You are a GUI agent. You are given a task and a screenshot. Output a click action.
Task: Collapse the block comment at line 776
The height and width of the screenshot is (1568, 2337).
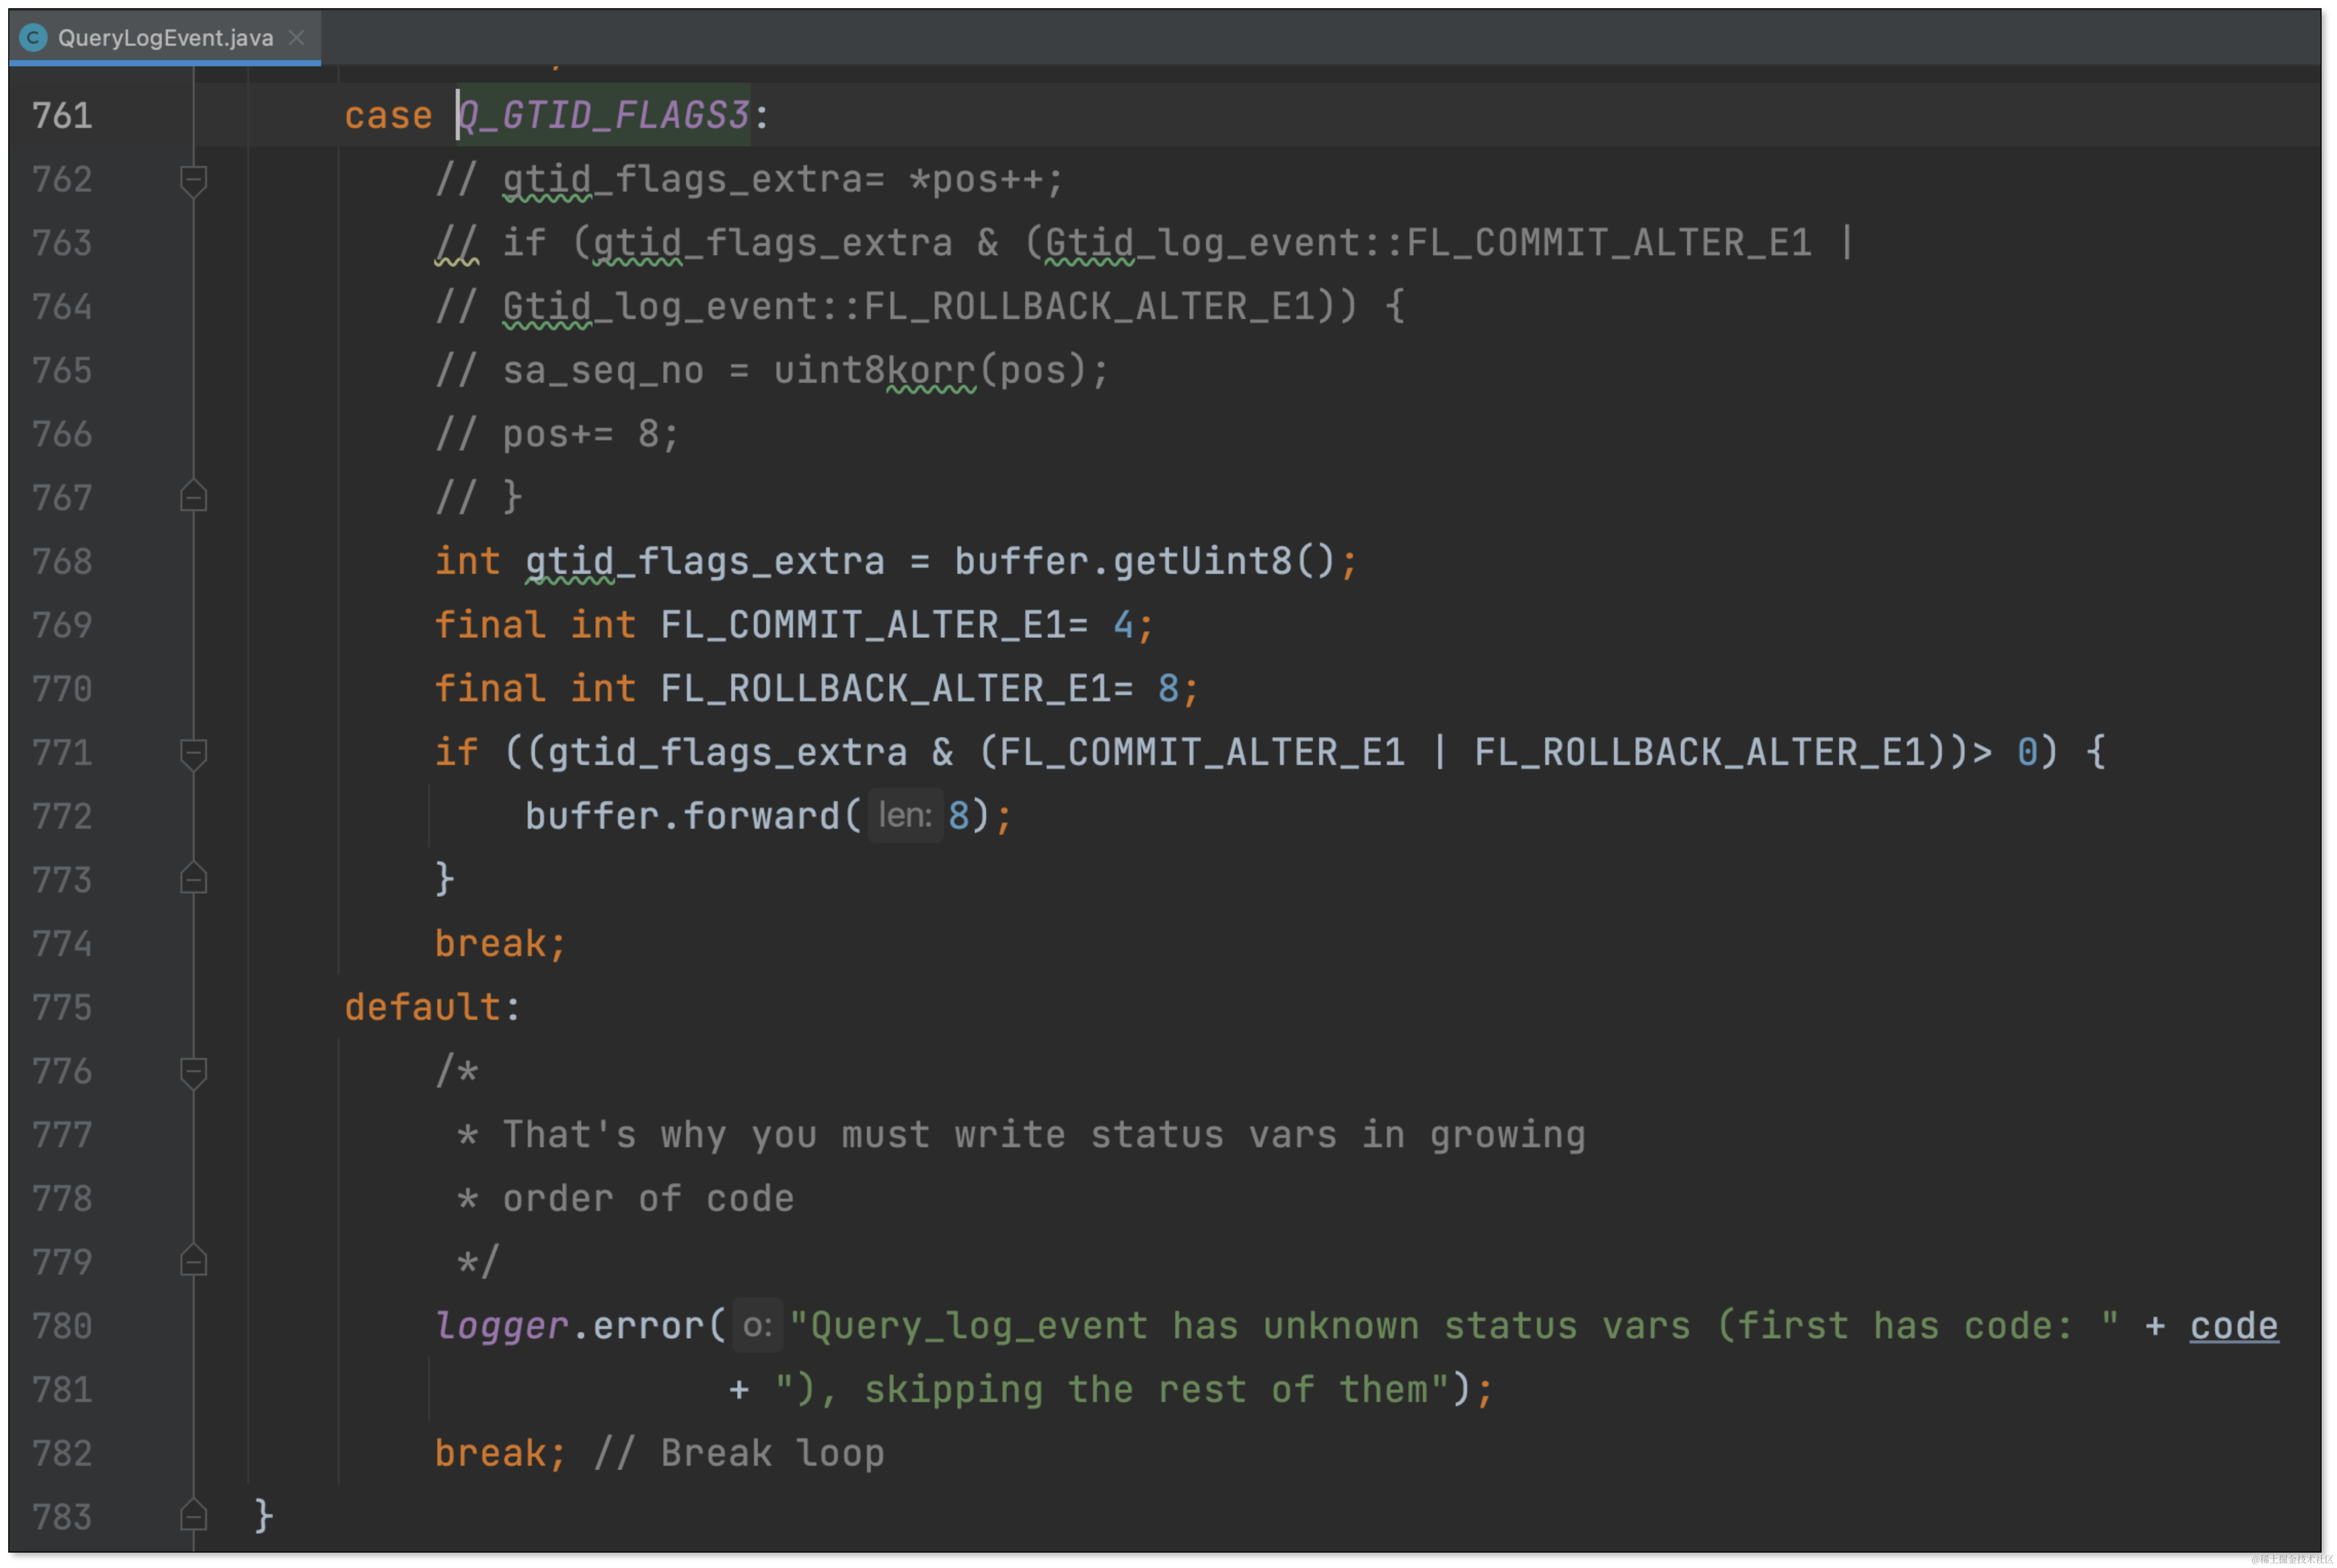(194, 1072)
